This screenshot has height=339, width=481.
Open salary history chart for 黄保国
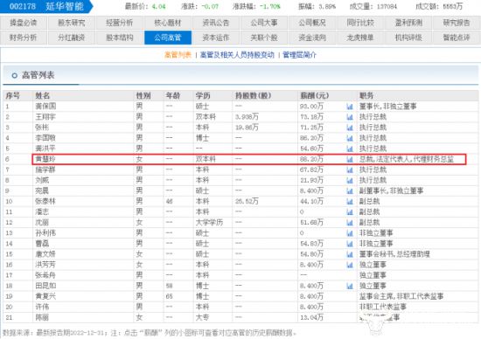click(x=350, y=107)
